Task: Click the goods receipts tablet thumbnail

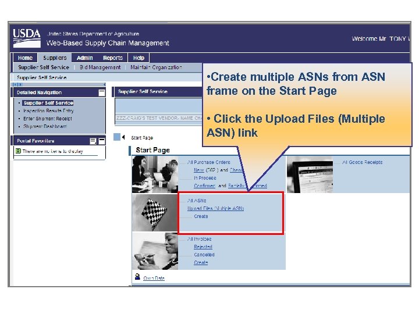Action: click(310, 174)
